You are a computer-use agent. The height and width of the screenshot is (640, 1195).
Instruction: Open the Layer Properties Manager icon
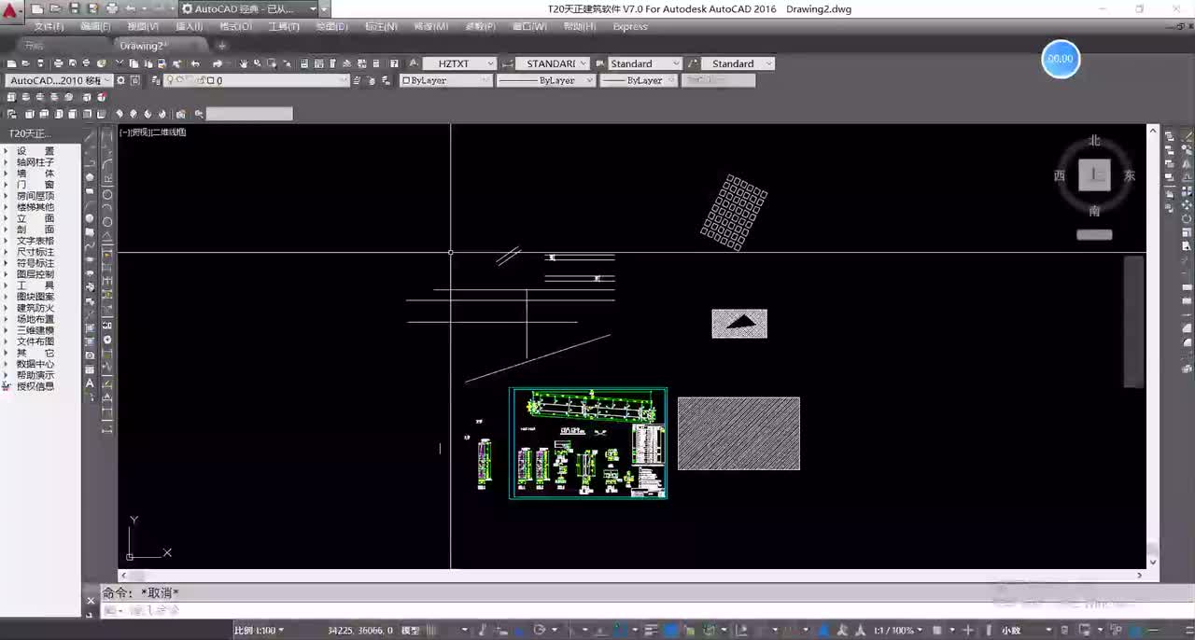[x=154, y=80]
